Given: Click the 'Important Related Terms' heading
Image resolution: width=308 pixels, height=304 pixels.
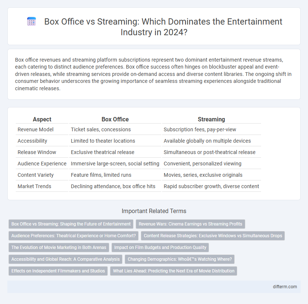Looking at the screenshot, I should (154, 211).
